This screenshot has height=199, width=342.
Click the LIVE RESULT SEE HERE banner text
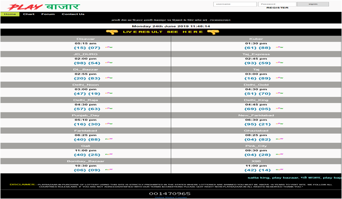(x=163, y=32)
